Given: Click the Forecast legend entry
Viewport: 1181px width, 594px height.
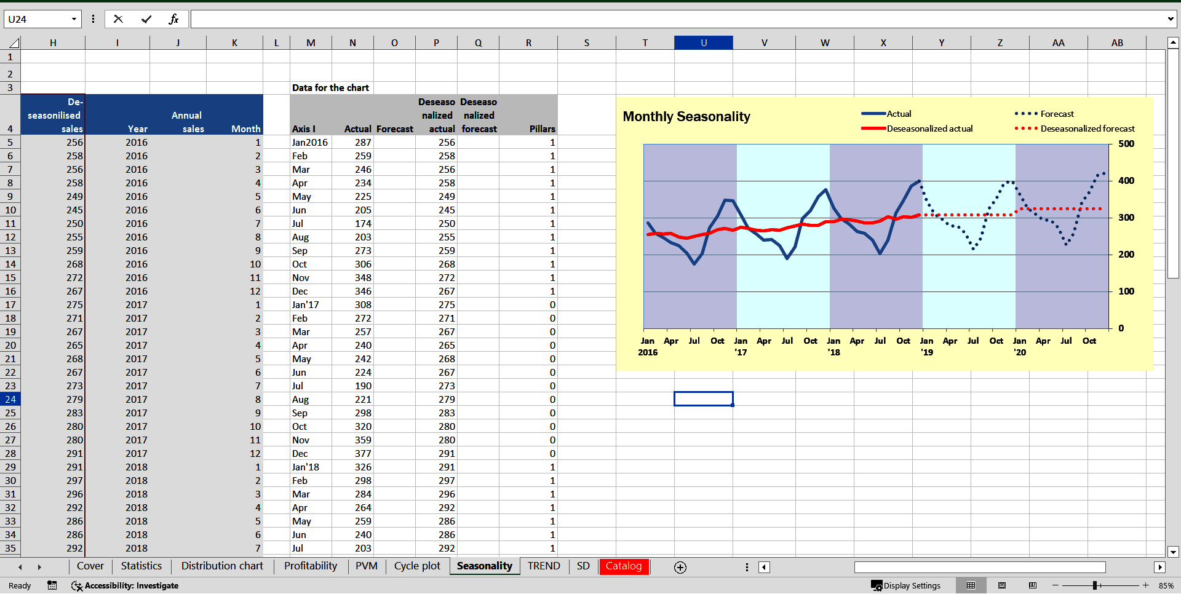Looking at the screenshot, I should point(1044,114).
